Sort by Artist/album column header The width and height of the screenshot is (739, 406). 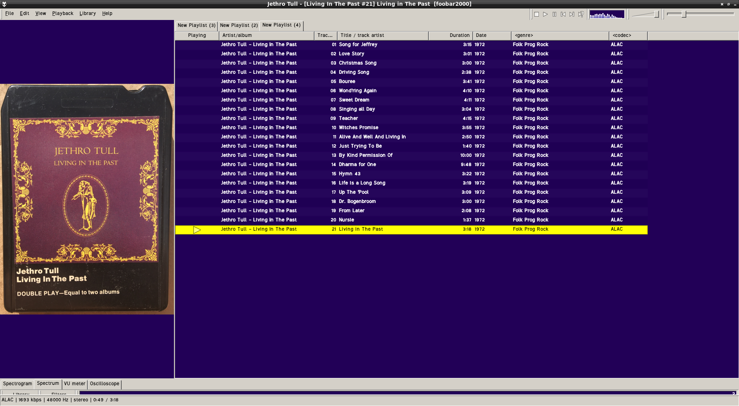tap(267, 35)
